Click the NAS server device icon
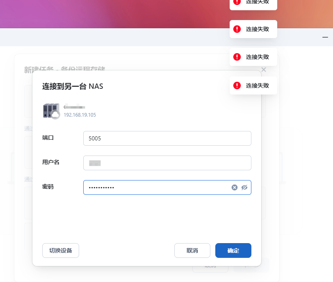 point(51,111)
